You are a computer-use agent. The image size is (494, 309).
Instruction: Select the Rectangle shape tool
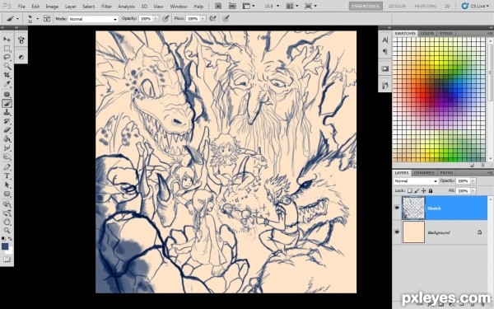[7, 194]
